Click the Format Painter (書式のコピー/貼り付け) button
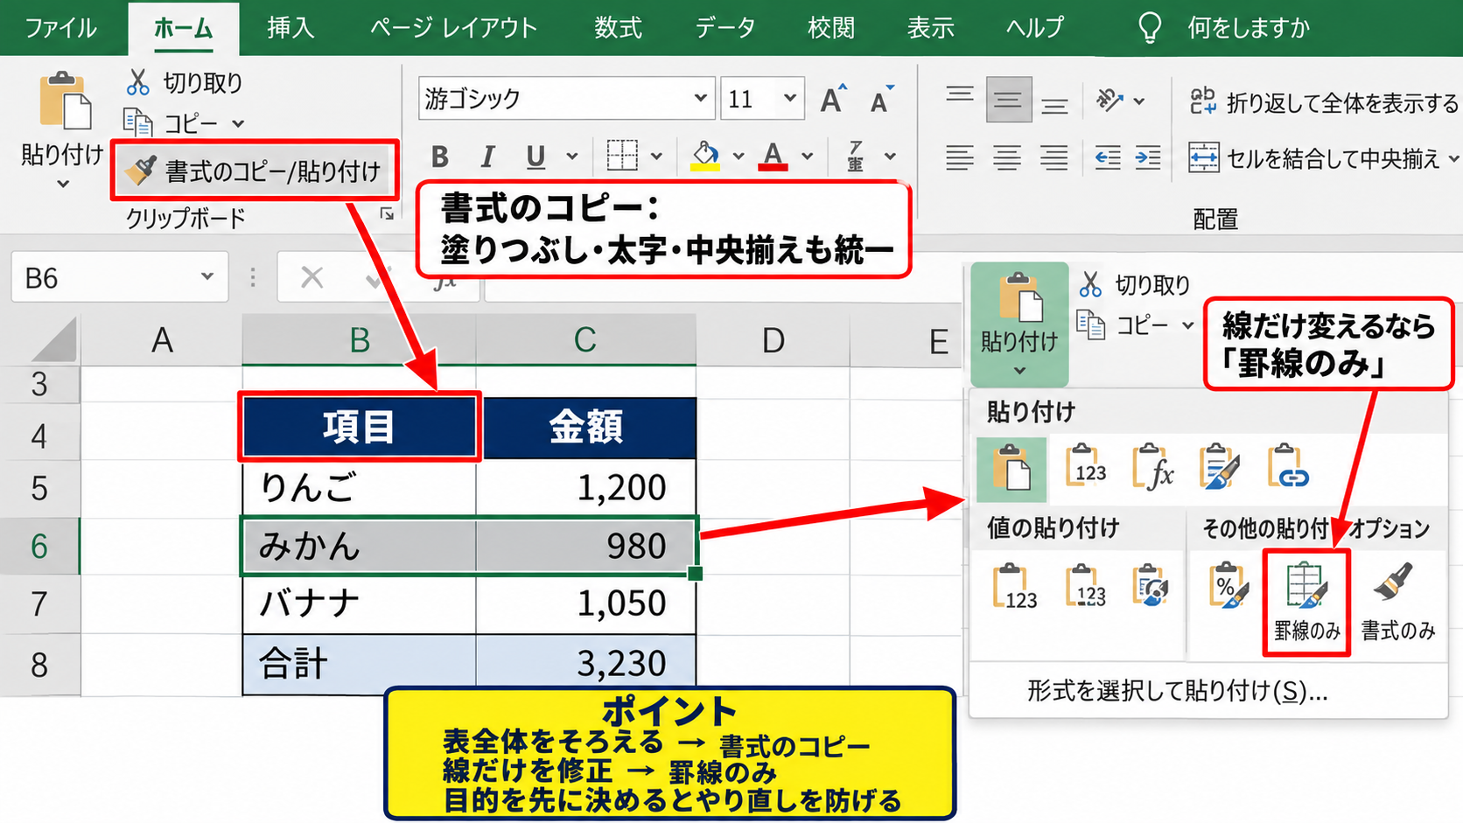The width and height of the screenshot is (1463, 823). (254, 171)
